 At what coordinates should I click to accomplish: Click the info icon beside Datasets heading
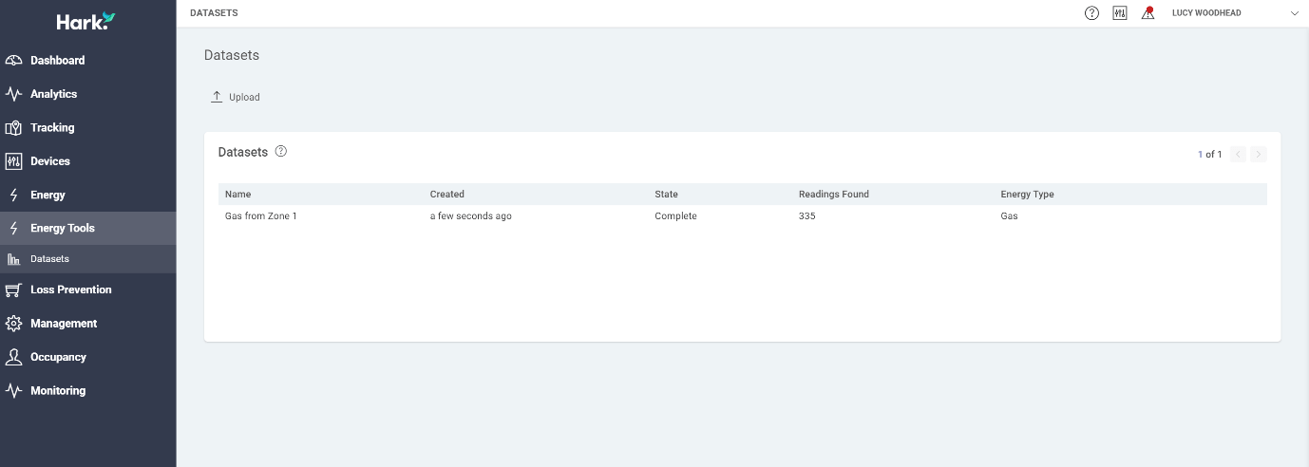click(281, 151)
